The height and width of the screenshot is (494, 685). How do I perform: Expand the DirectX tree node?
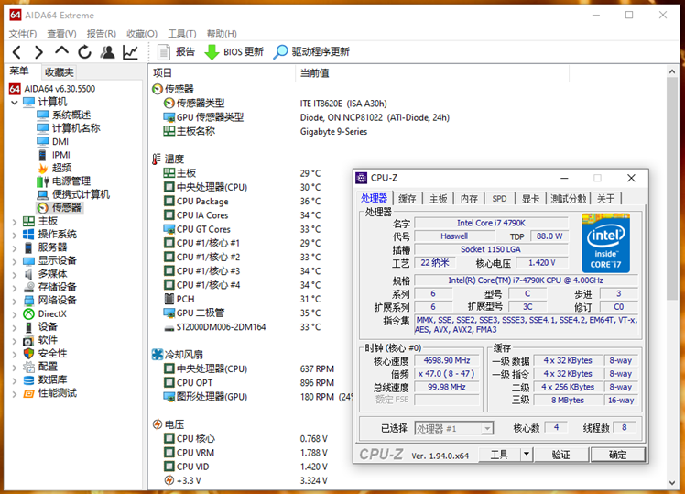pyautogui.click(x=15, y=314)
